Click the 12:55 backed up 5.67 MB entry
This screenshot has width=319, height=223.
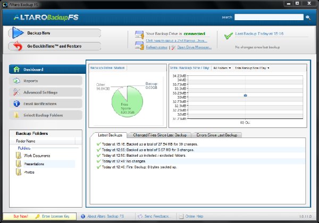point(148,150)
